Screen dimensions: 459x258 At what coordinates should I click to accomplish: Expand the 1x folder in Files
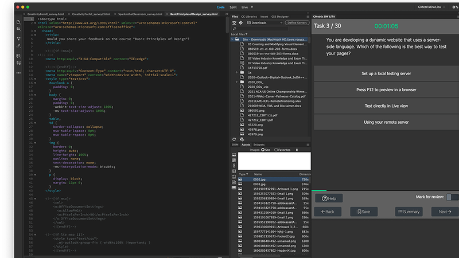[236, 73]
